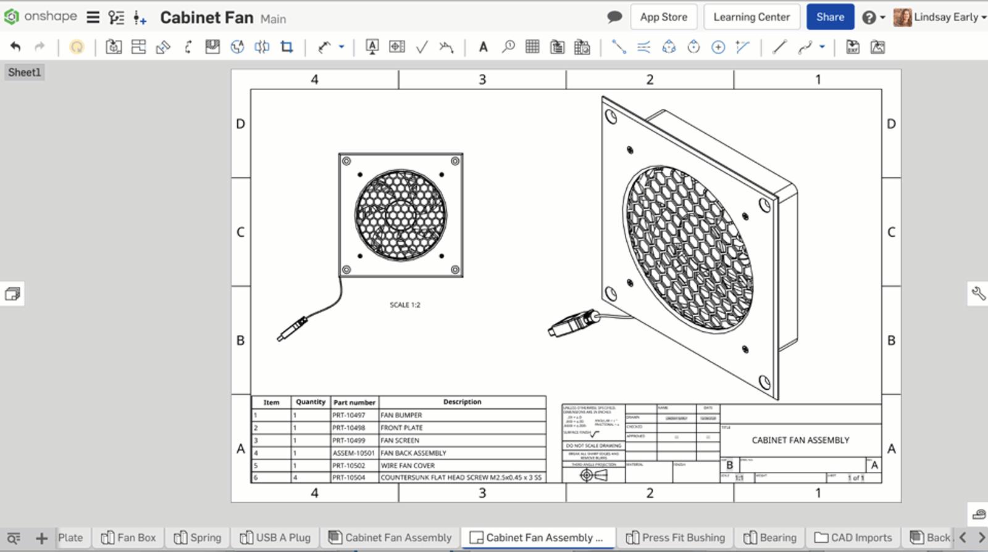The image size is (988, 552).
Task: Select the Crop view tool
Action: pos(287,47)
